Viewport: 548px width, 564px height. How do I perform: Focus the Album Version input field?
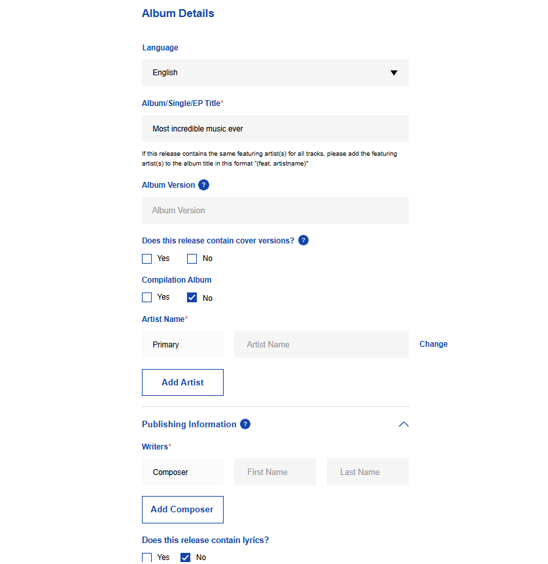[275, 210]
